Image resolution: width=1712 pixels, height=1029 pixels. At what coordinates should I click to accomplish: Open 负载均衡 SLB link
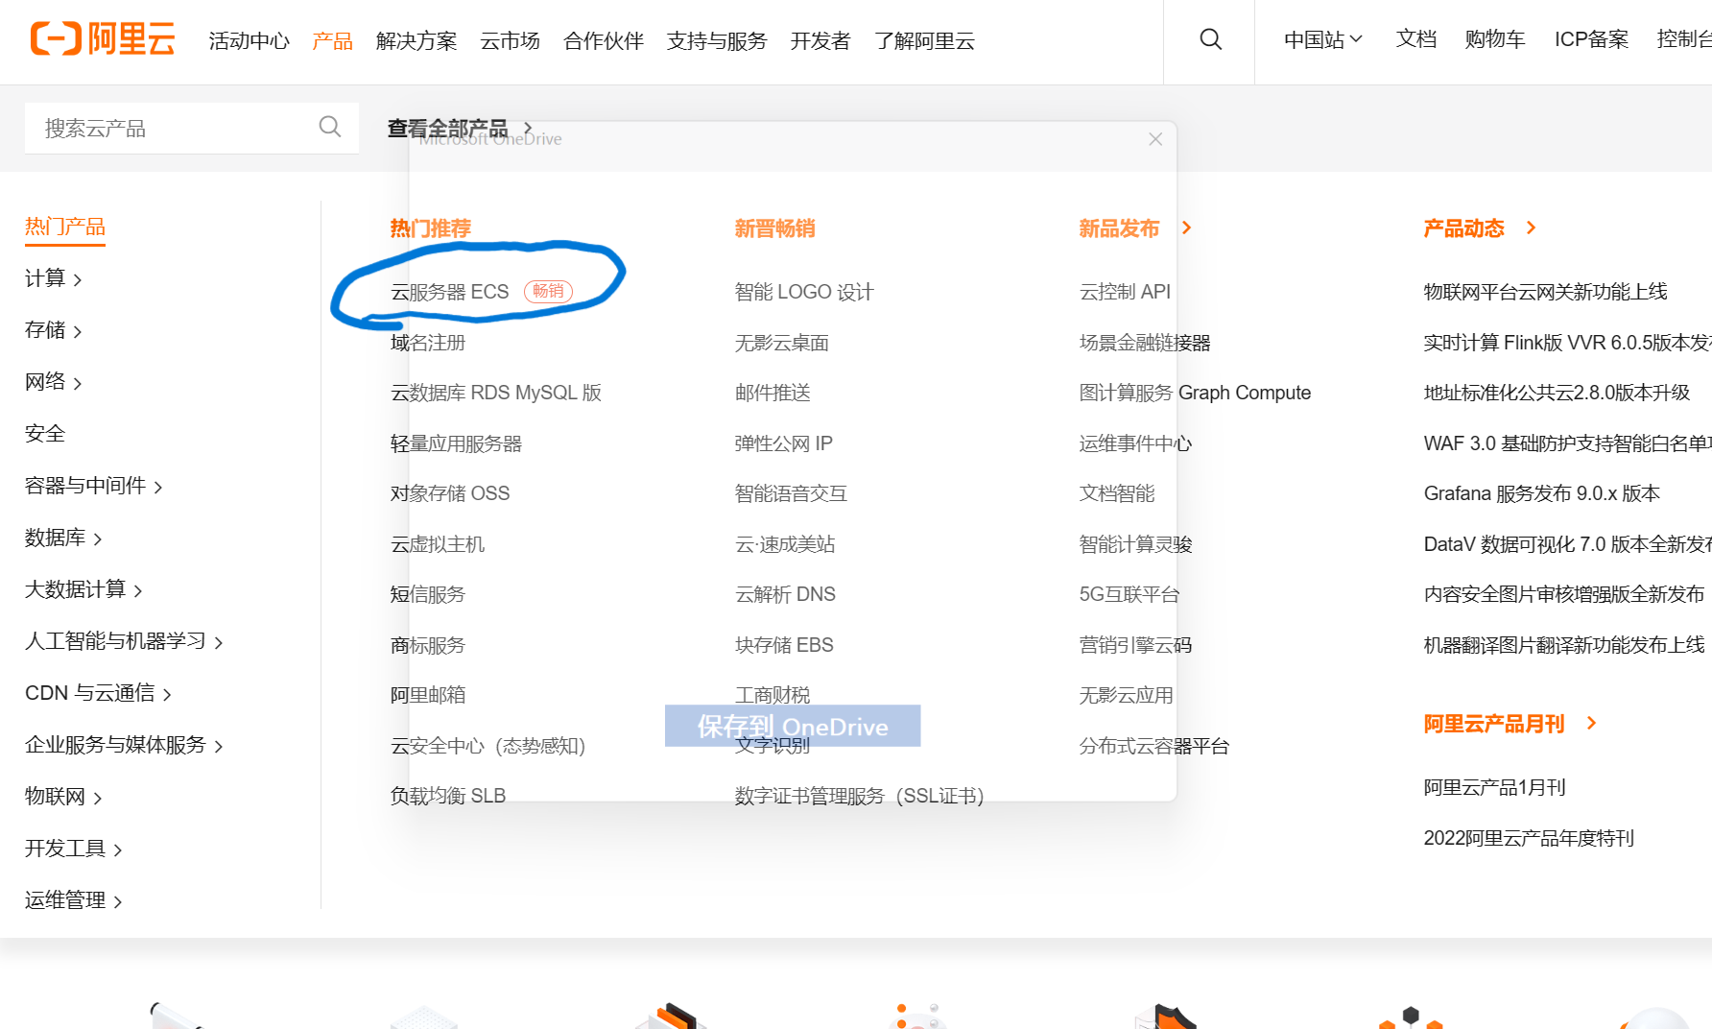click(x=448, y=796)
